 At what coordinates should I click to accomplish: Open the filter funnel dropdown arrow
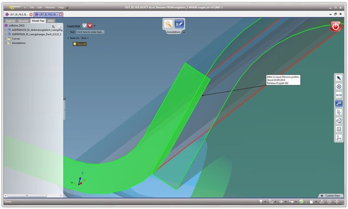point(265,202)
